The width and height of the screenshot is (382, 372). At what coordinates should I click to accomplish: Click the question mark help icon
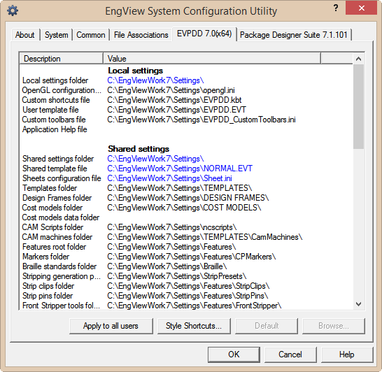[336, 8]
